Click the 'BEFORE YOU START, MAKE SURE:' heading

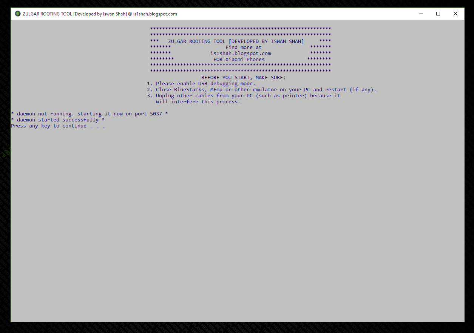244,78
